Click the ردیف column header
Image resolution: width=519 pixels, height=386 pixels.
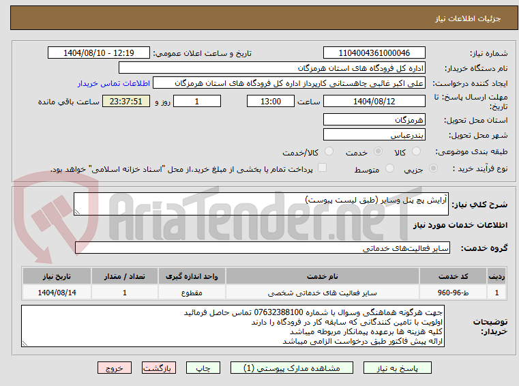click(496, 276)
